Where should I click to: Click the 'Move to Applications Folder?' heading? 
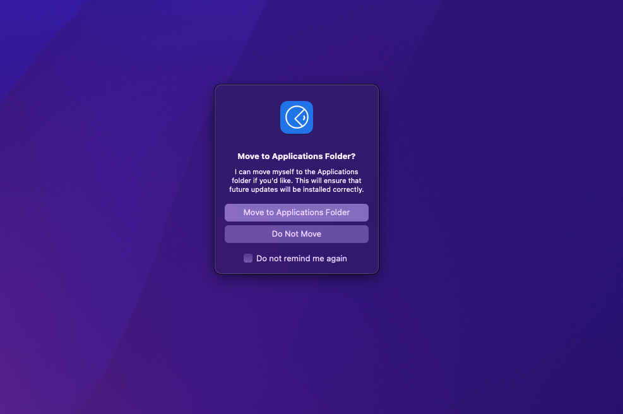[x=297, y=156]
